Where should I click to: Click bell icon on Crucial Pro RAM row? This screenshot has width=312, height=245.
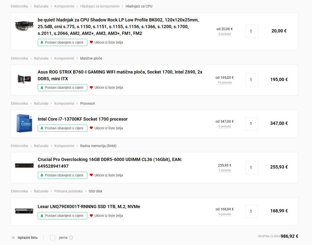click(42, 175)
